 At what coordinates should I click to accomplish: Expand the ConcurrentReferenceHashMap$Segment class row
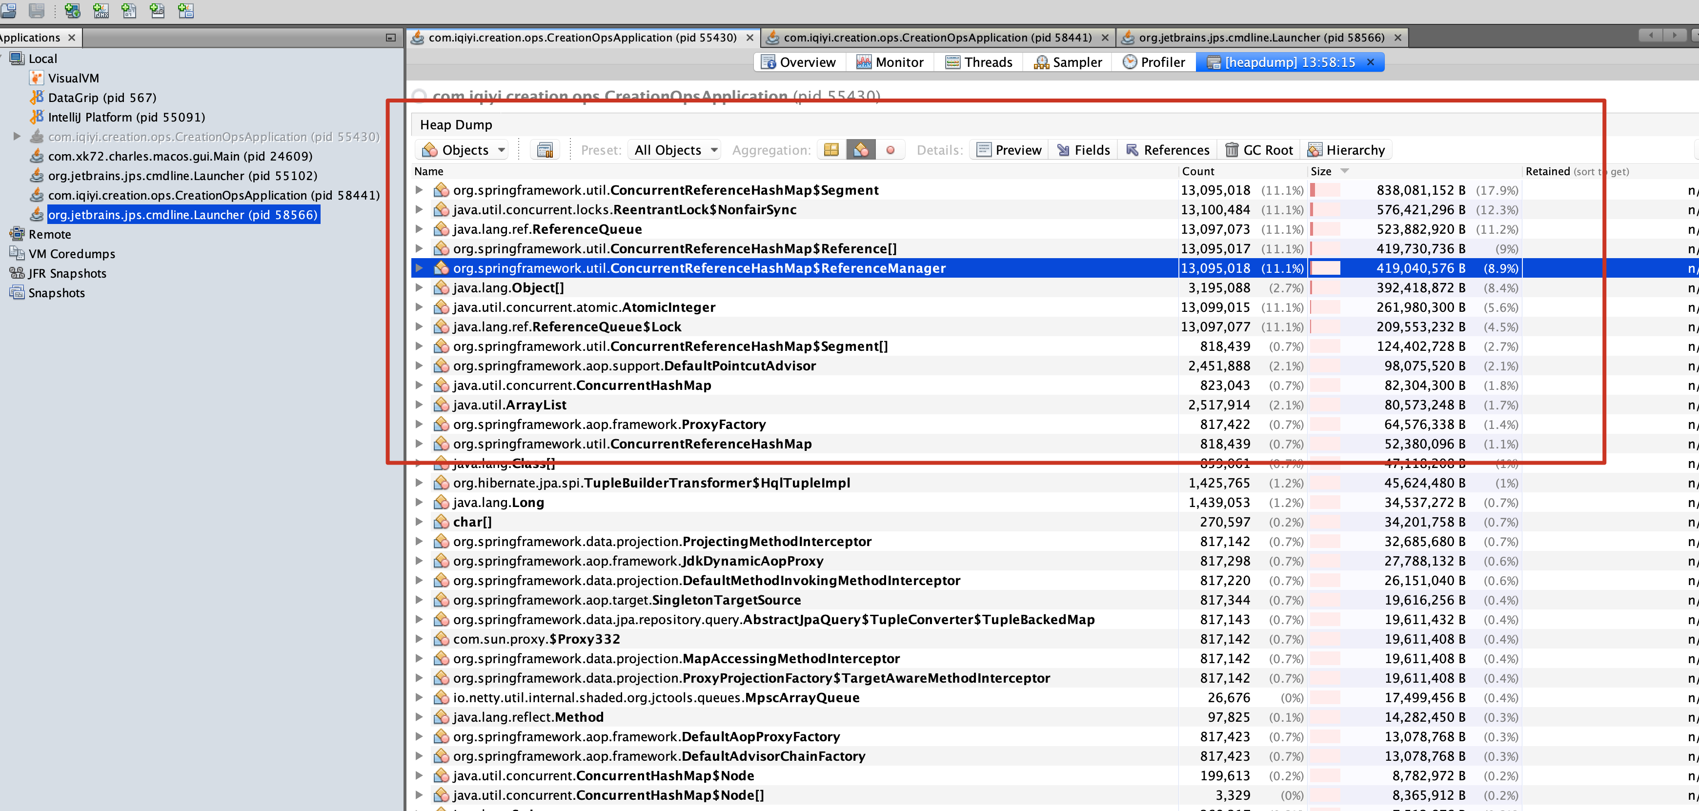pos(419,190)
